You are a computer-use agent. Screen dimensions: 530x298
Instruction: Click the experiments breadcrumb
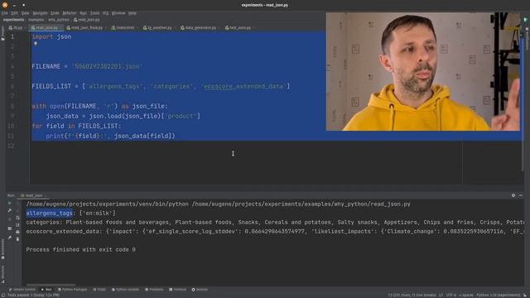click(13, 20)
